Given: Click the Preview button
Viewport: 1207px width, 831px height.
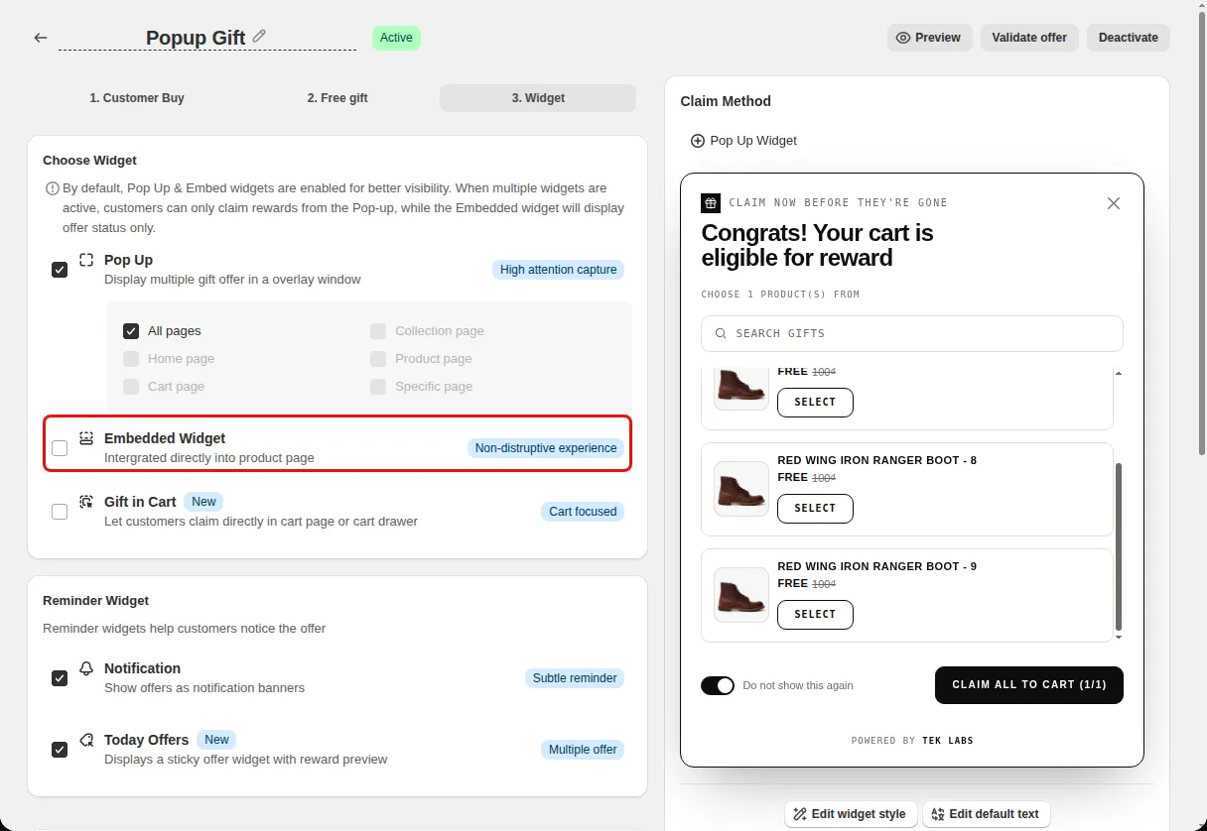Looking at the screenshot, I should tap(929, 38).
